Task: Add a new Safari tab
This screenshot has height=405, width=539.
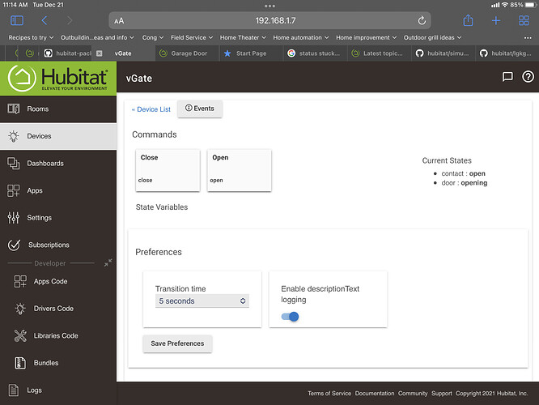Action: pos(495,20)
